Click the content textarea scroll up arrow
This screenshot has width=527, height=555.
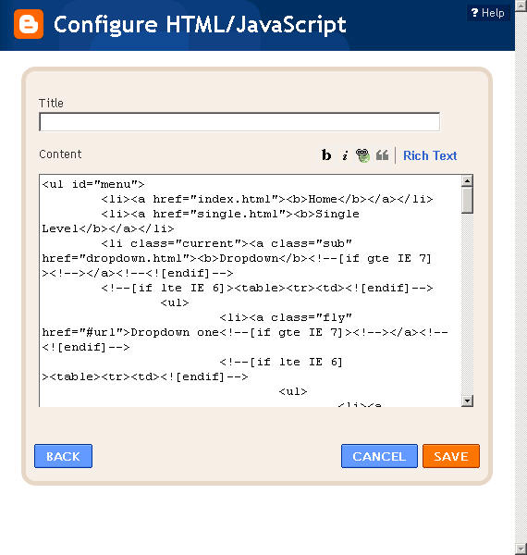[467, 180]
